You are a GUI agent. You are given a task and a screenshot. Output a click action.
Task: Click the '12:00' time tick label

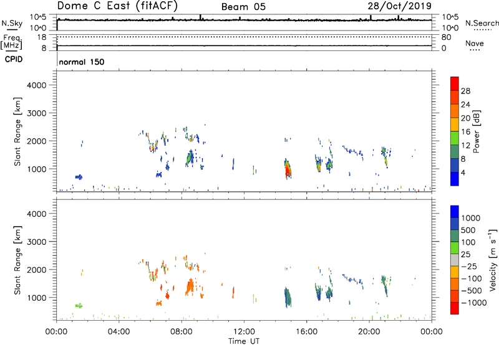[x=244, y=332]
